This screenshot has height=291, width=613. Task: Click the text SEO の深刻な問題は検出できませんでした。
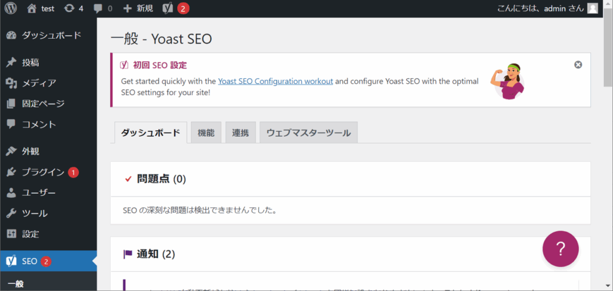tap(200, 211)
